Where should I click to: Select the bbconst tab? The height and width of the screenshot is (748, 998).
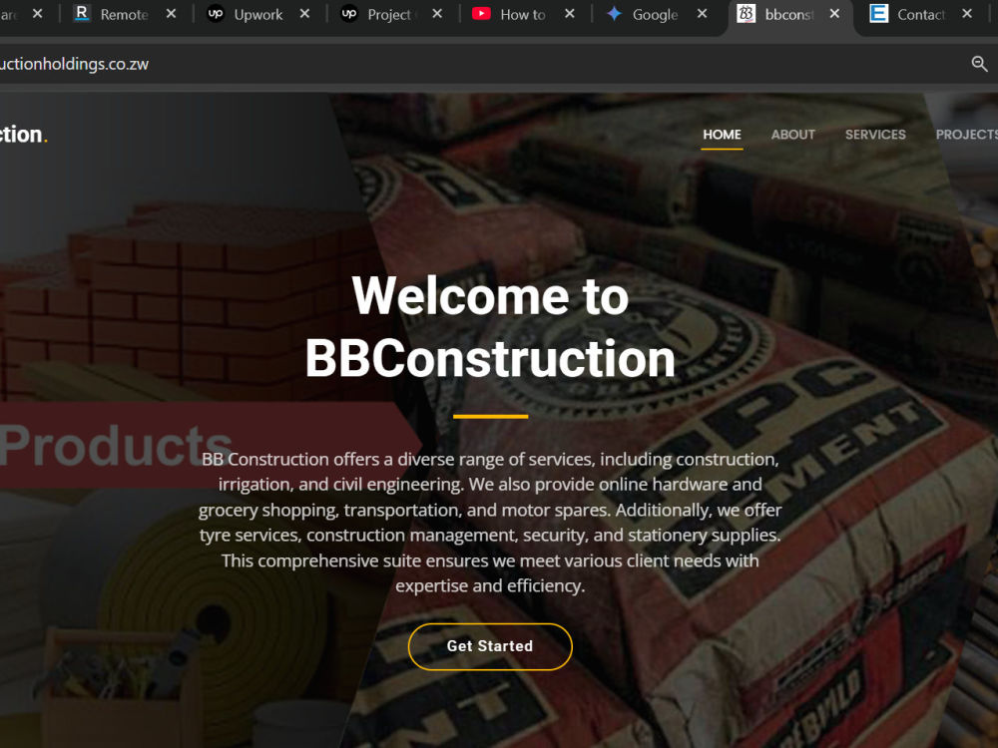point(788,14)
